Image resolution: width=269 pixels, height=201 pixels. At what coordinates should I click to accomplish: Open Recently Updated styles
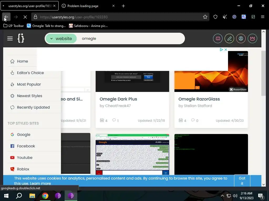[33, 107]
